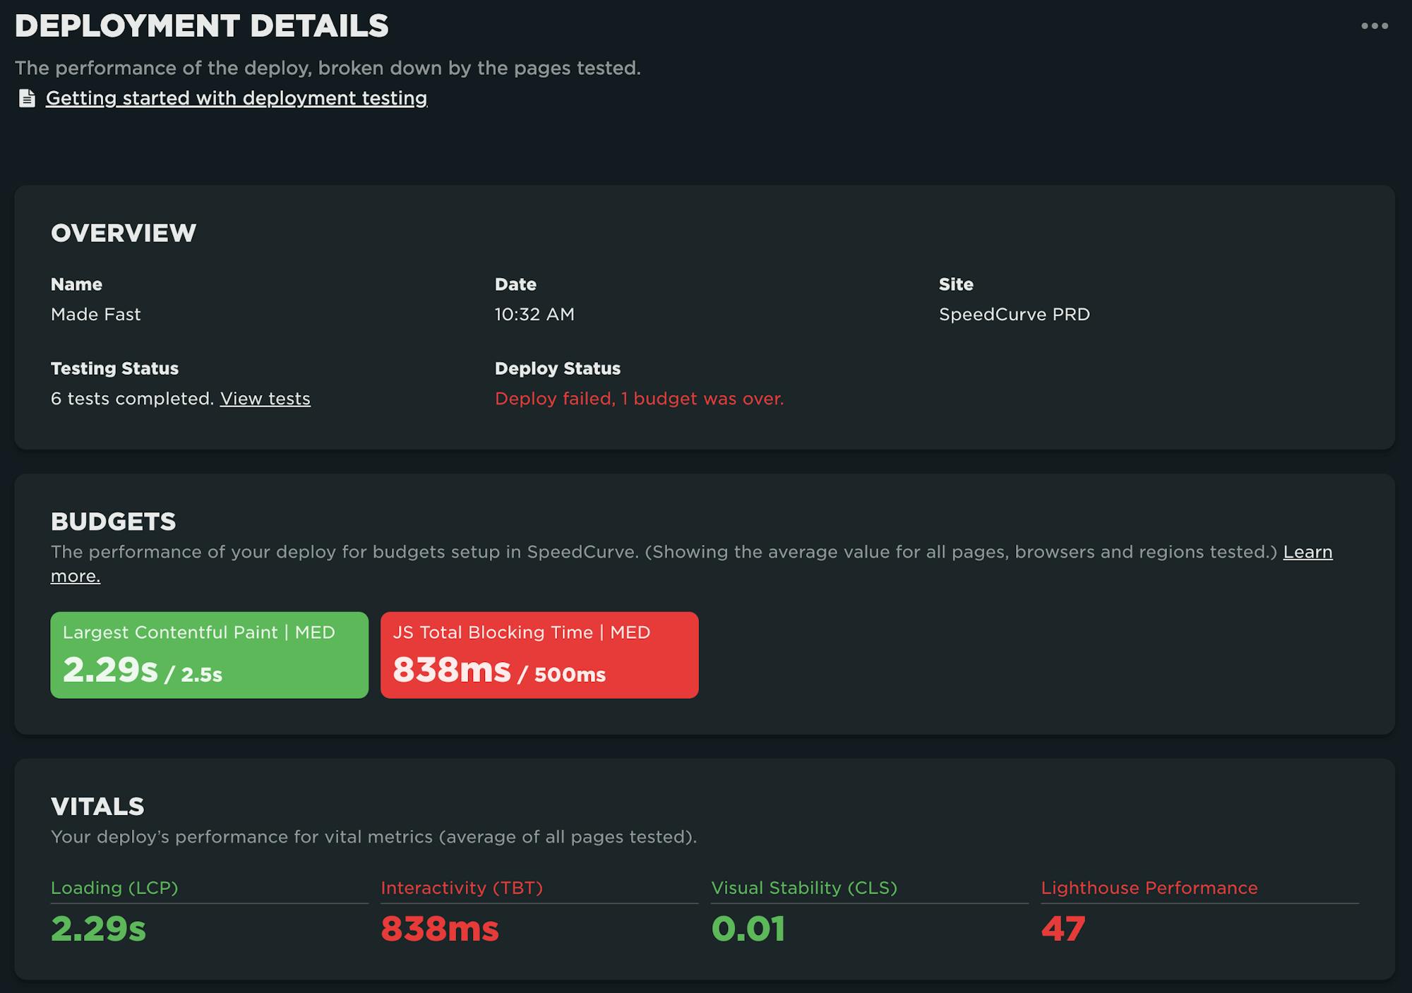Click the Lighthouse score value 47
This screenshot has width=1412, height=993.
1063,929
